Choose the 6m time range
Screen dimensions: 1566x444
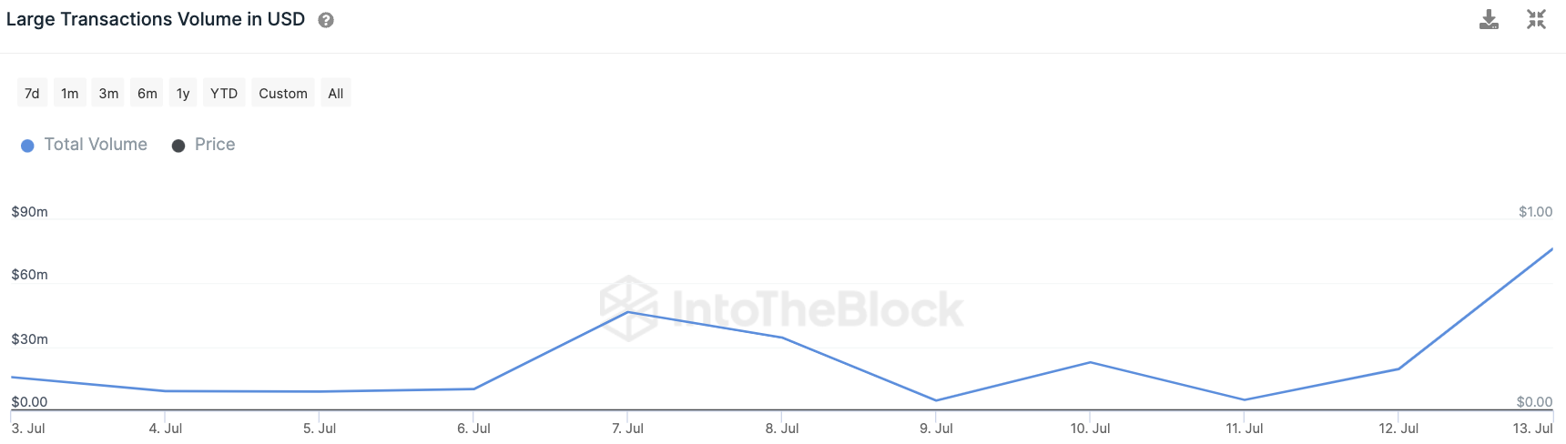pyautogui.click(x=147, y=93)
